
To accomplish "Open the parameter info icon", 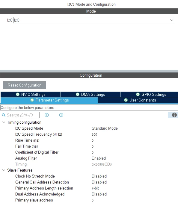I will (x=174, y=115).
